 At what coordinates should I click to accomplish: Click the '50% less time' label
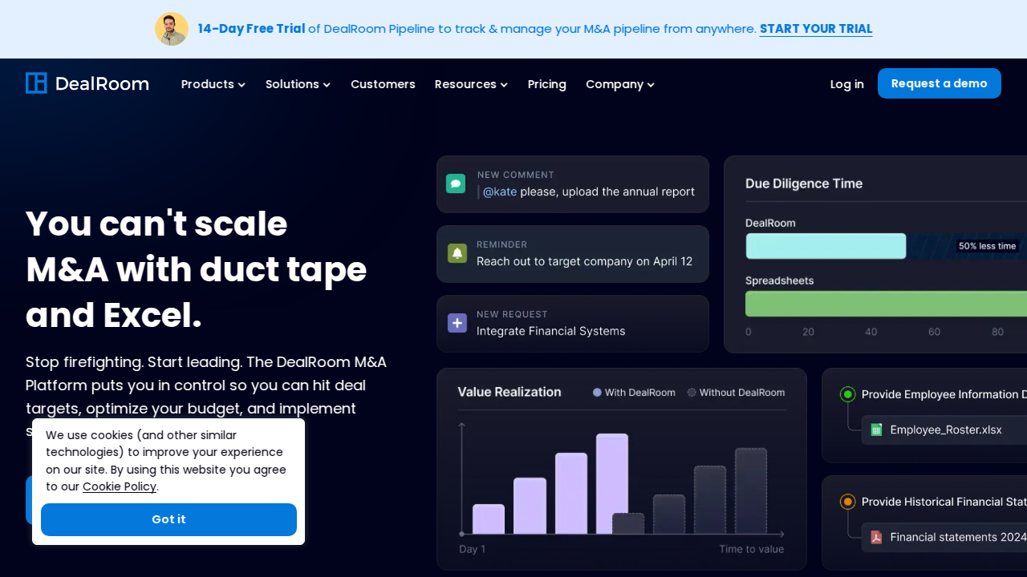click(x=988, y=246)
